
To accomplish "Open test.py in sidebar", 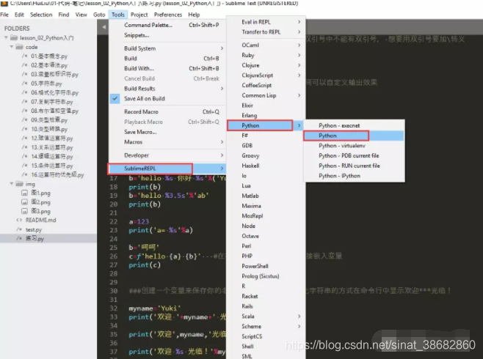I will click(33, 229).
